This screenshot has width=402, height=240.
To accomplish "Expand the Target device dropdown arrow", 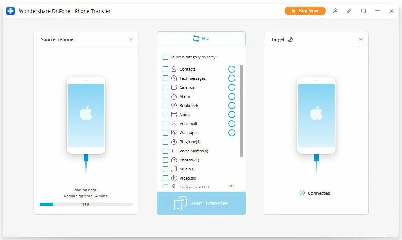I will click(x=361, y=39).
